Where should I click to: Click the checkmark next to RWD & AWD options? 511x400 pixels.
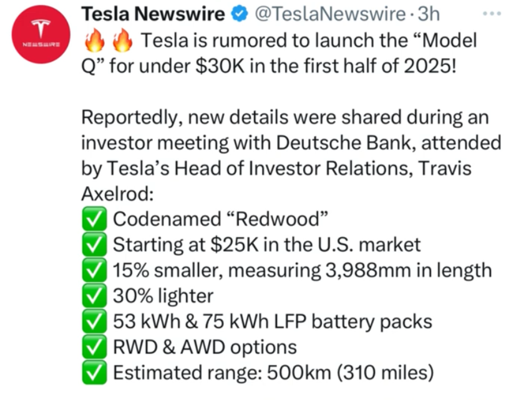click(x=94, y=347)
